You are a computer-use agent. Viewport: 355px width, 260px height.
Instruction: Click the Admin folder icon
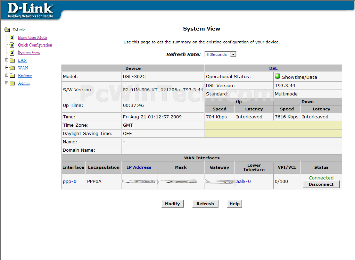[13, 83]
